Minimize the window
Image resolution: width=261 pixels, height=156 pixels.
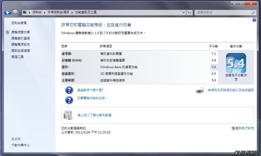pos(234,4)
